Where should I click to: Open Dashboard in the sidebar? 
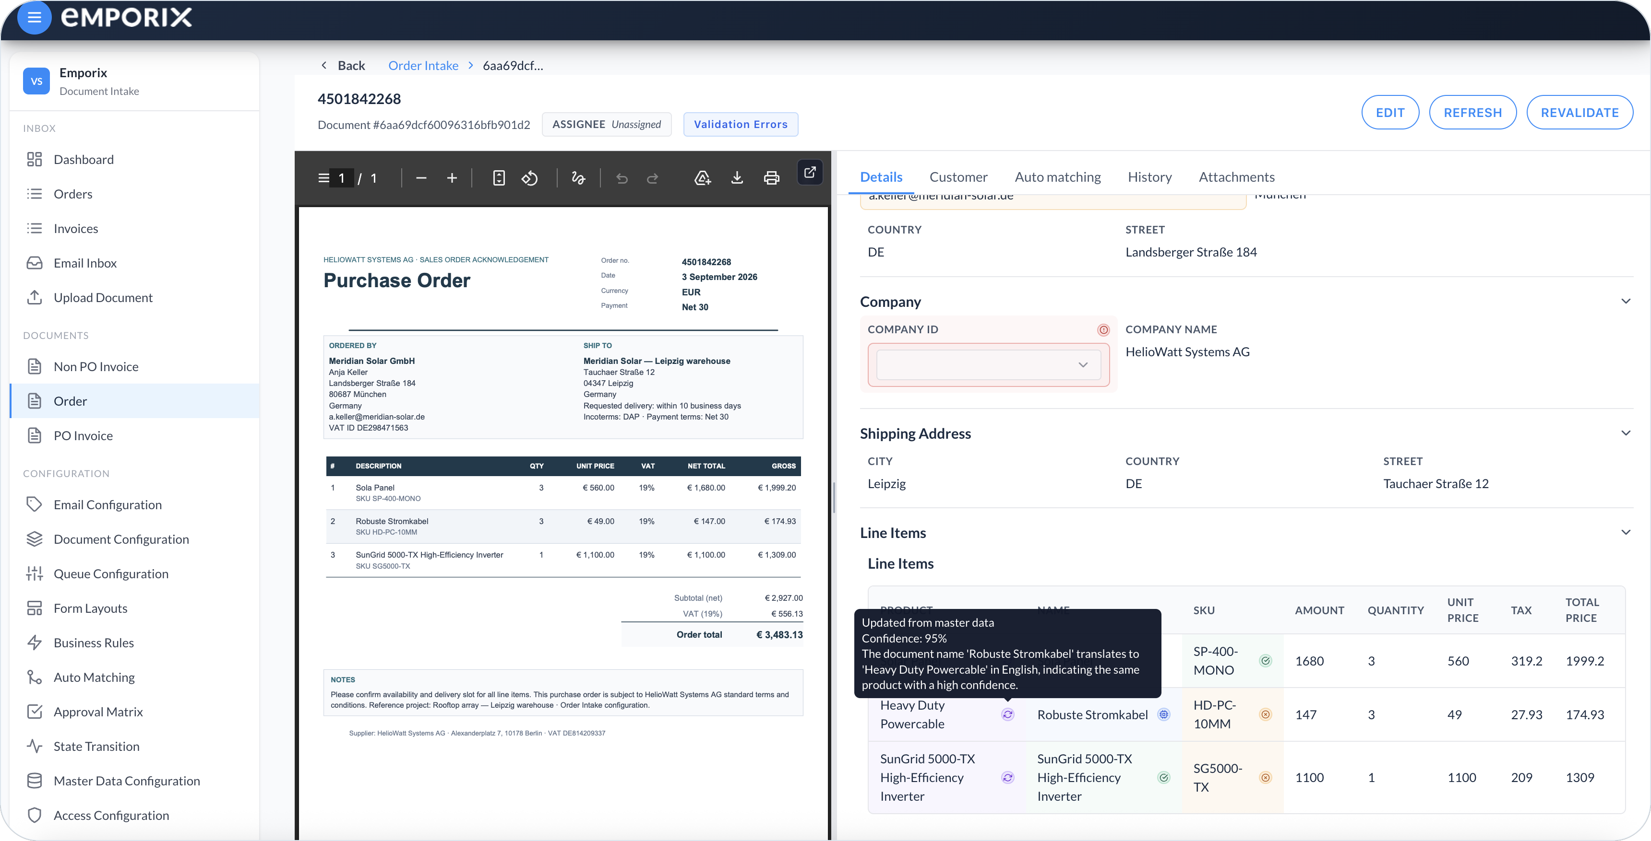click(x=134, y=159)
